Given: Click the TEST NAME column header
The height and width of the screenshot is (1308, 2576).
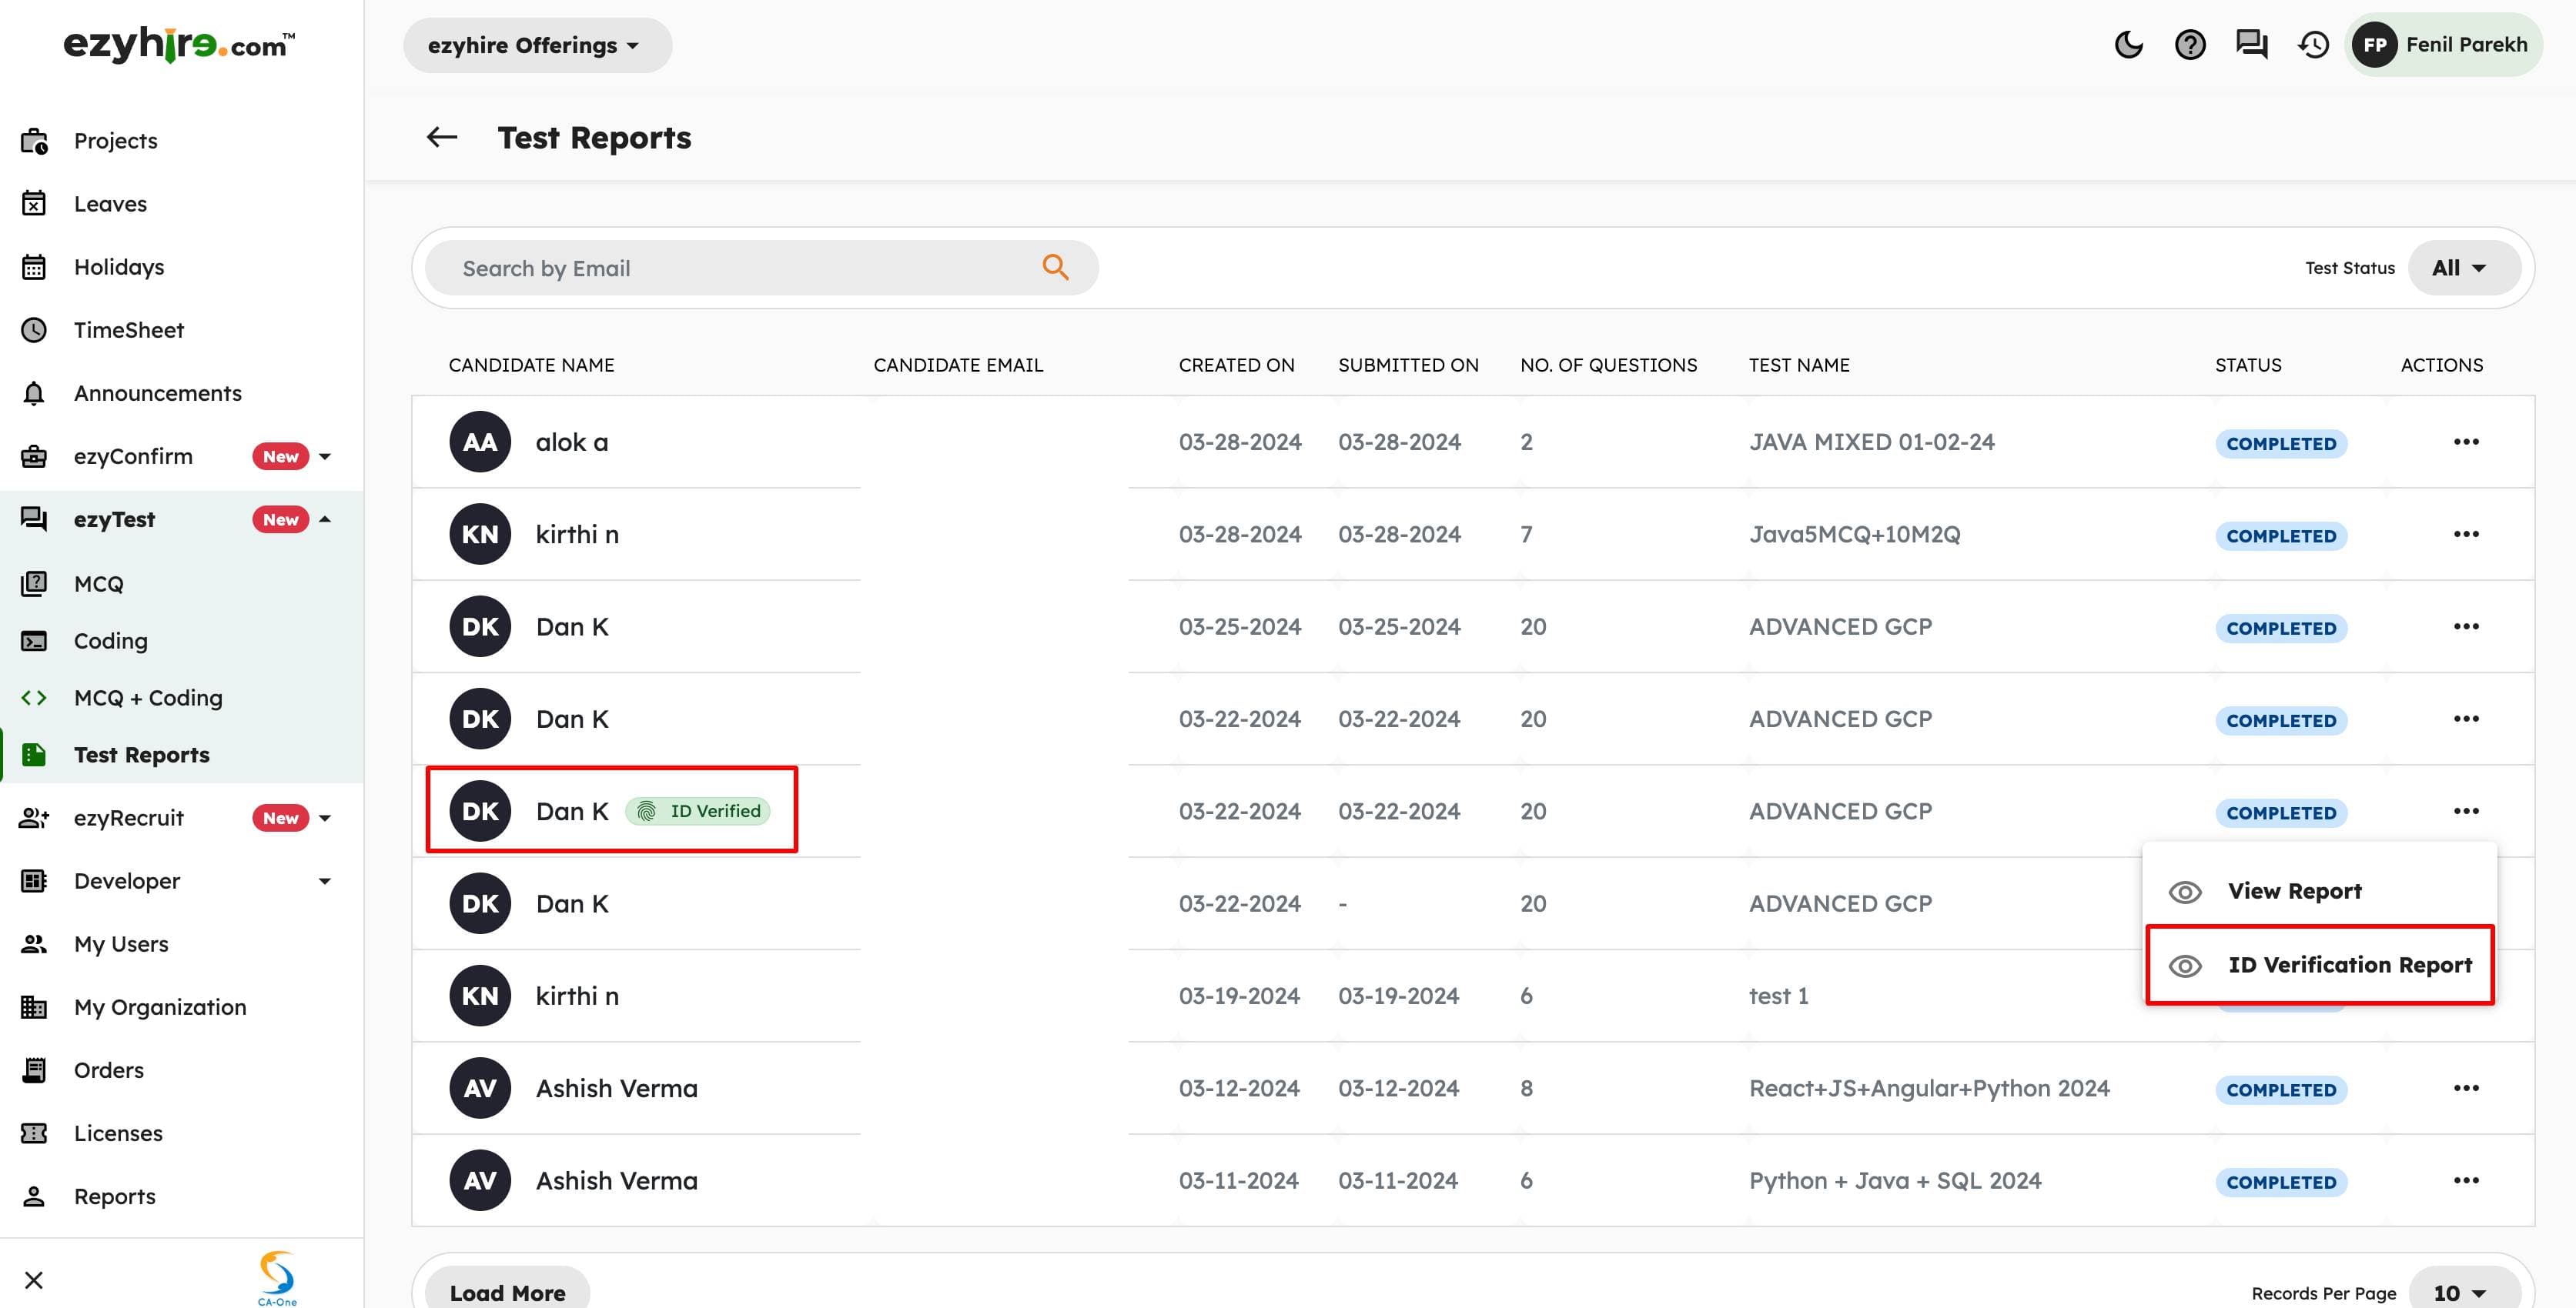Looking at the screenshot, I should (x=1799, y=365).
